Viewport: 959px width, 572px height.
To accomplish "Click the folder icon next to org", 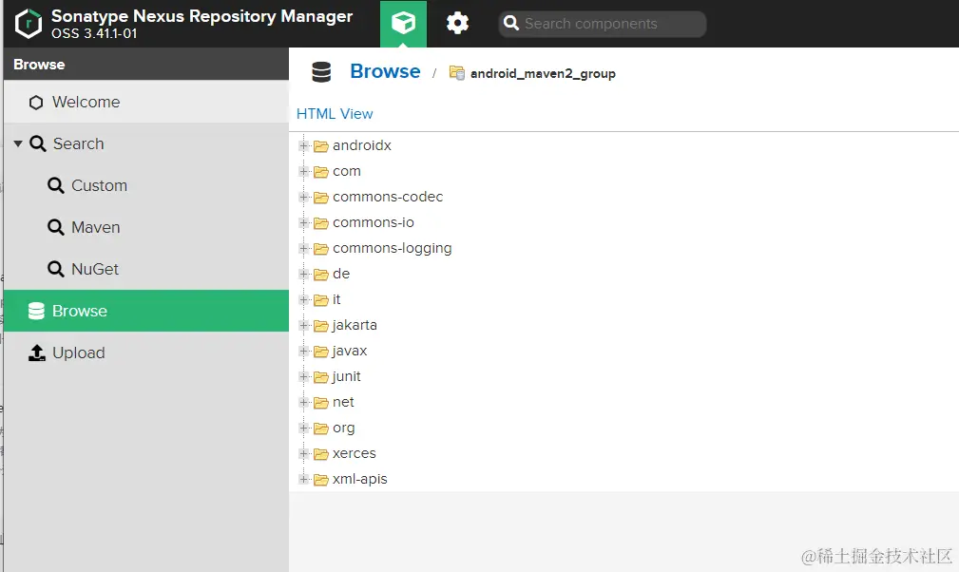I will [321, 429].
